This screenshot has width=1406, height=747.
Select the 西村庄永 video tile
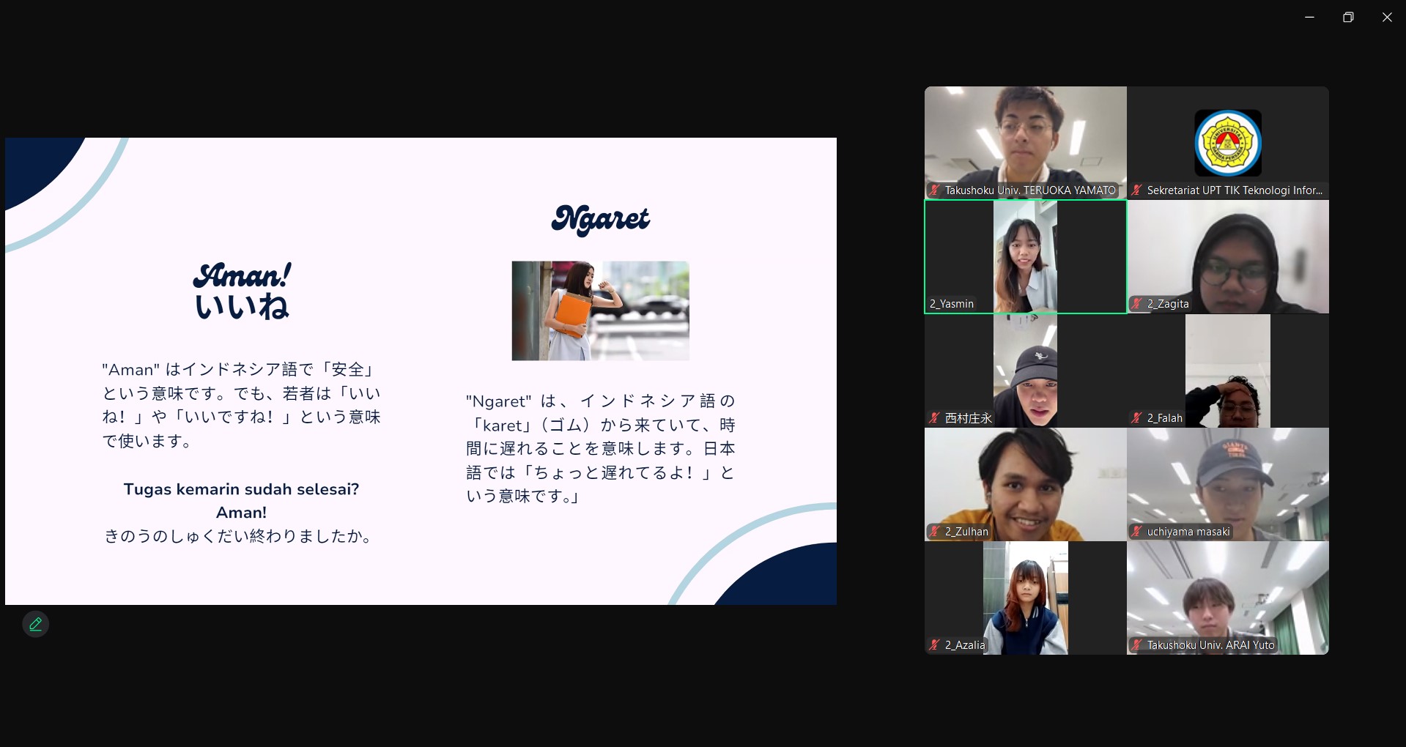point(1026,371)
